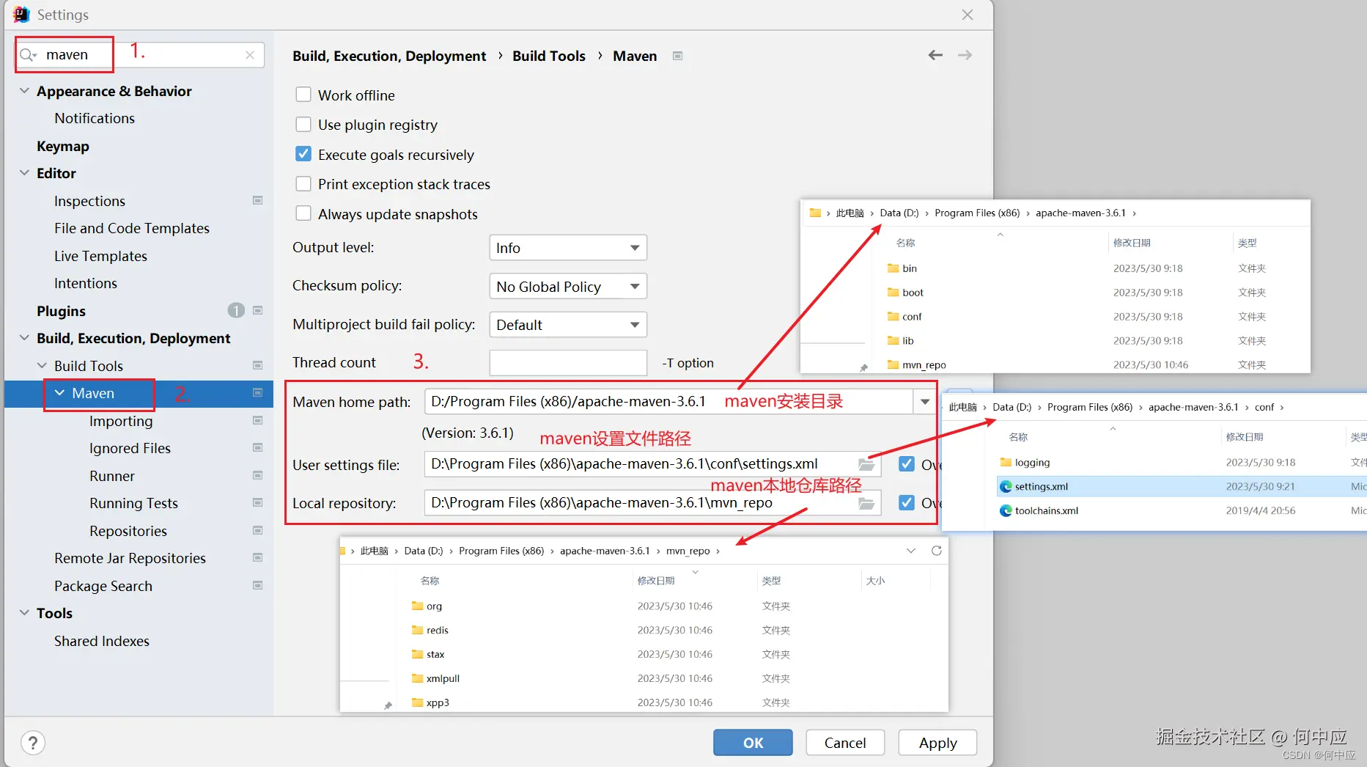Screen dimensions: 1367x767
Task: Open Intentions settings page
Action: coord(86,283)
